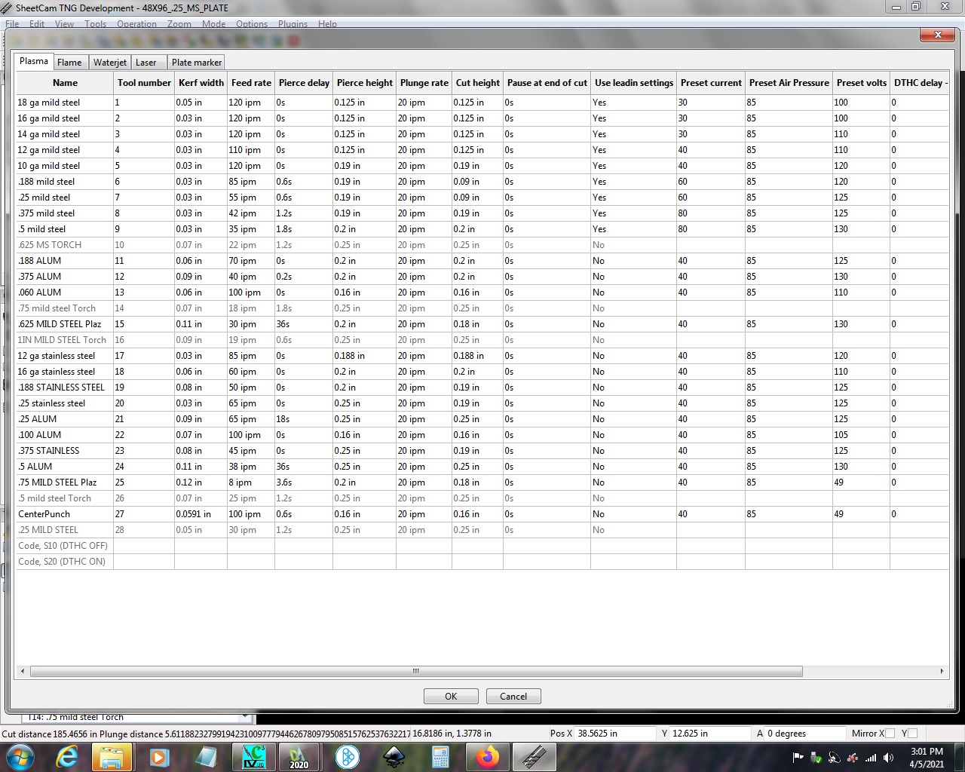Switch to the Plate marker tab
Screen dimensions: 965x772
[196, 63]
